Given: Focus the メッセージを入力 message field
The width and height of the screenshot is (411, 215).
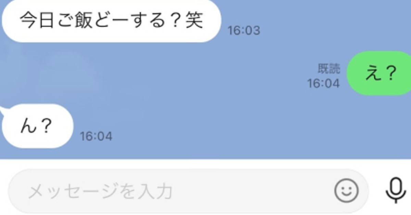Looking at the screenshot, I should pos(188,191).
